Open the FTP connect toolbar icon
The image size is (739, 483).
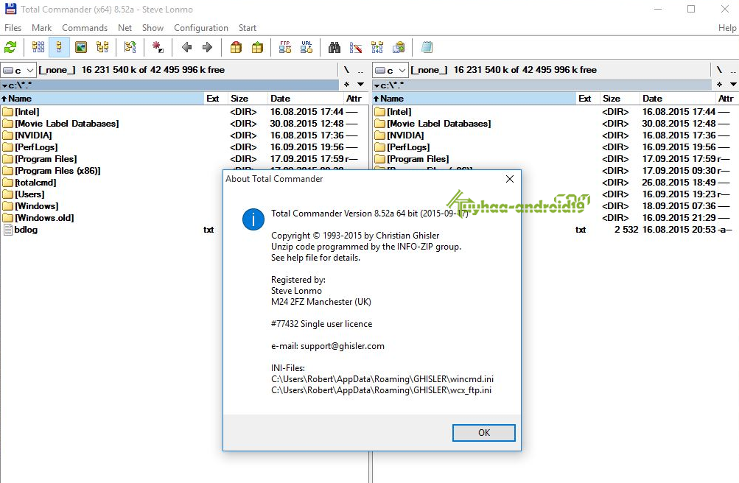tap(285, 47)
